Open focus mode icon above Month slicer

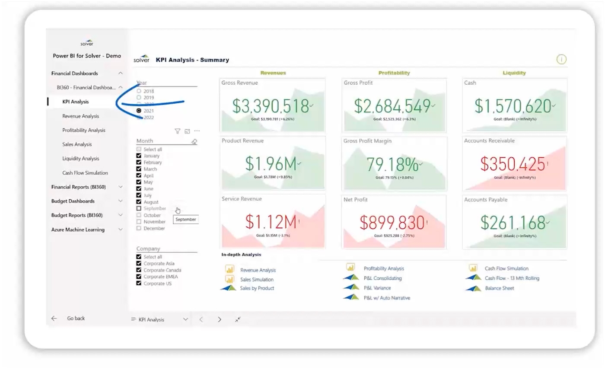pos(187,131)
